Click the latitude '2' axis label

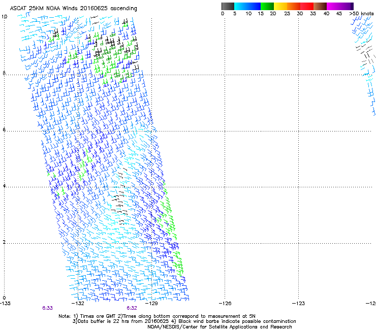point(4,242)
